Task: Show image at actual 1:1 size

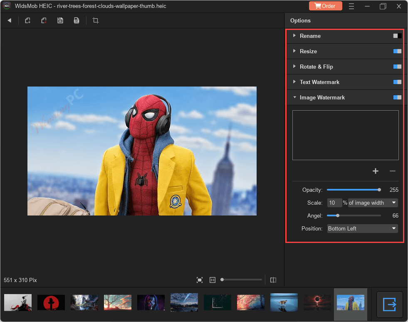Action: [x=213, y=280]
